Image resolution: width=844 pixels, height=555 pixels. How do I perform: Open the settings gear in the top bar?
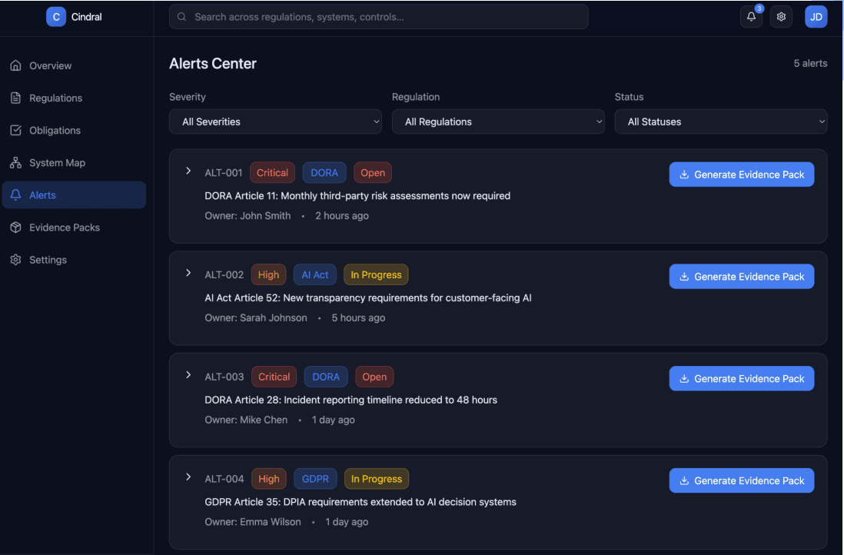coord(781,16)
